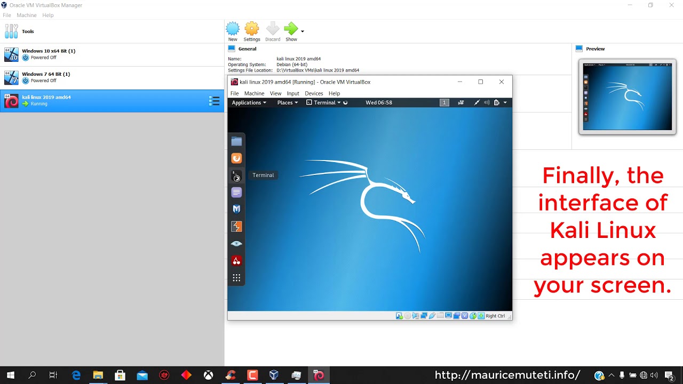Launch Burp Suite from the Kali dock
The width and height of the screenshot is (683, 384).
coord(236,227)
